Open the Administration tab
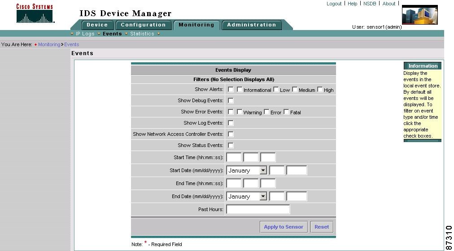454x251 pixels. point(252,25)
